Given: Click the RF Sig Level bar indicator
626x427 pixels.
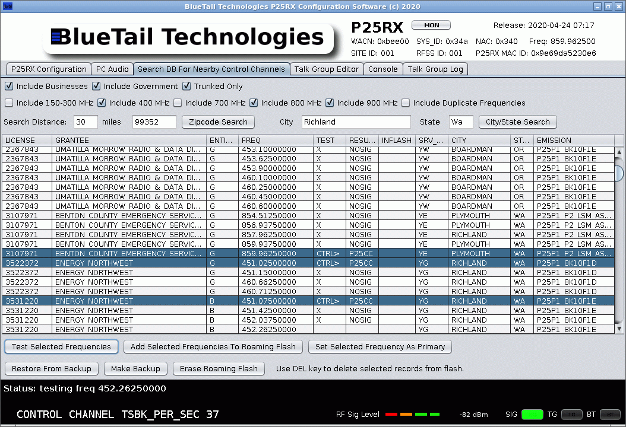Looking at the screenshot, I should coord(412,414).
